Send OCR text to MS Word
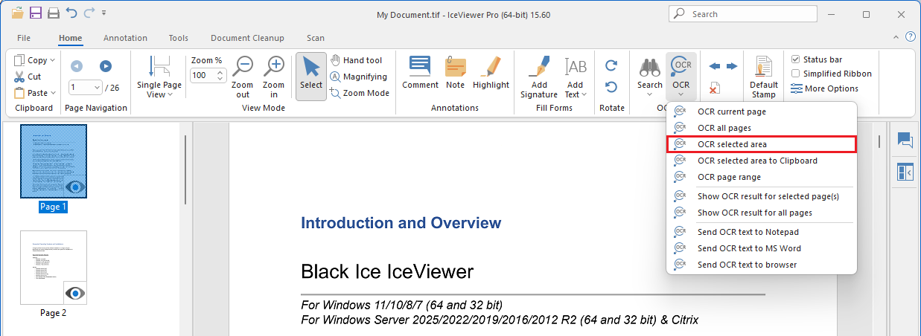This screenshot has width=921, height=336. click(x=762, y=248)
